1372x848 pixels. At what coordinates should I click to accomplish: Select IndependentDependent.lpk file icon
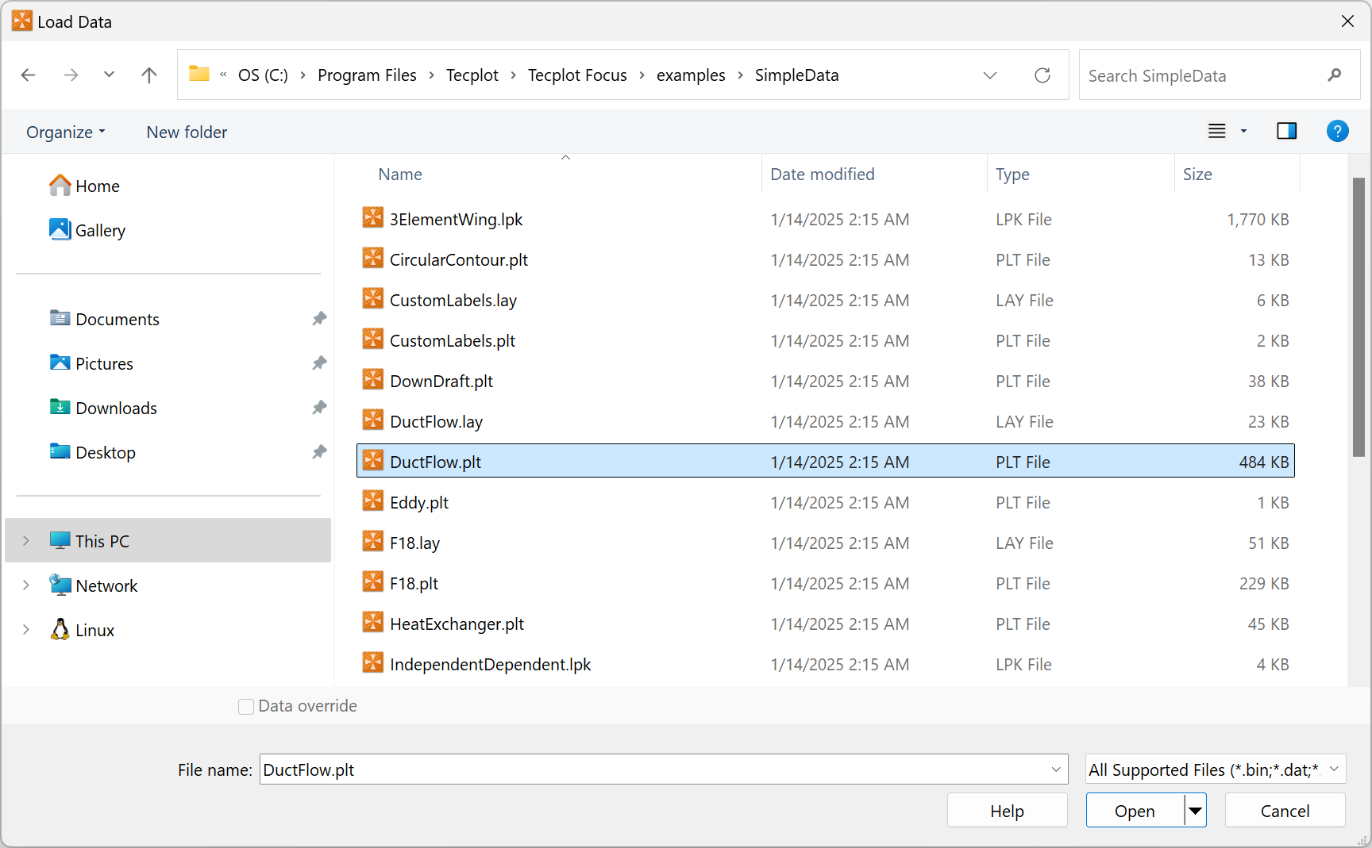[x=372, y=662]
